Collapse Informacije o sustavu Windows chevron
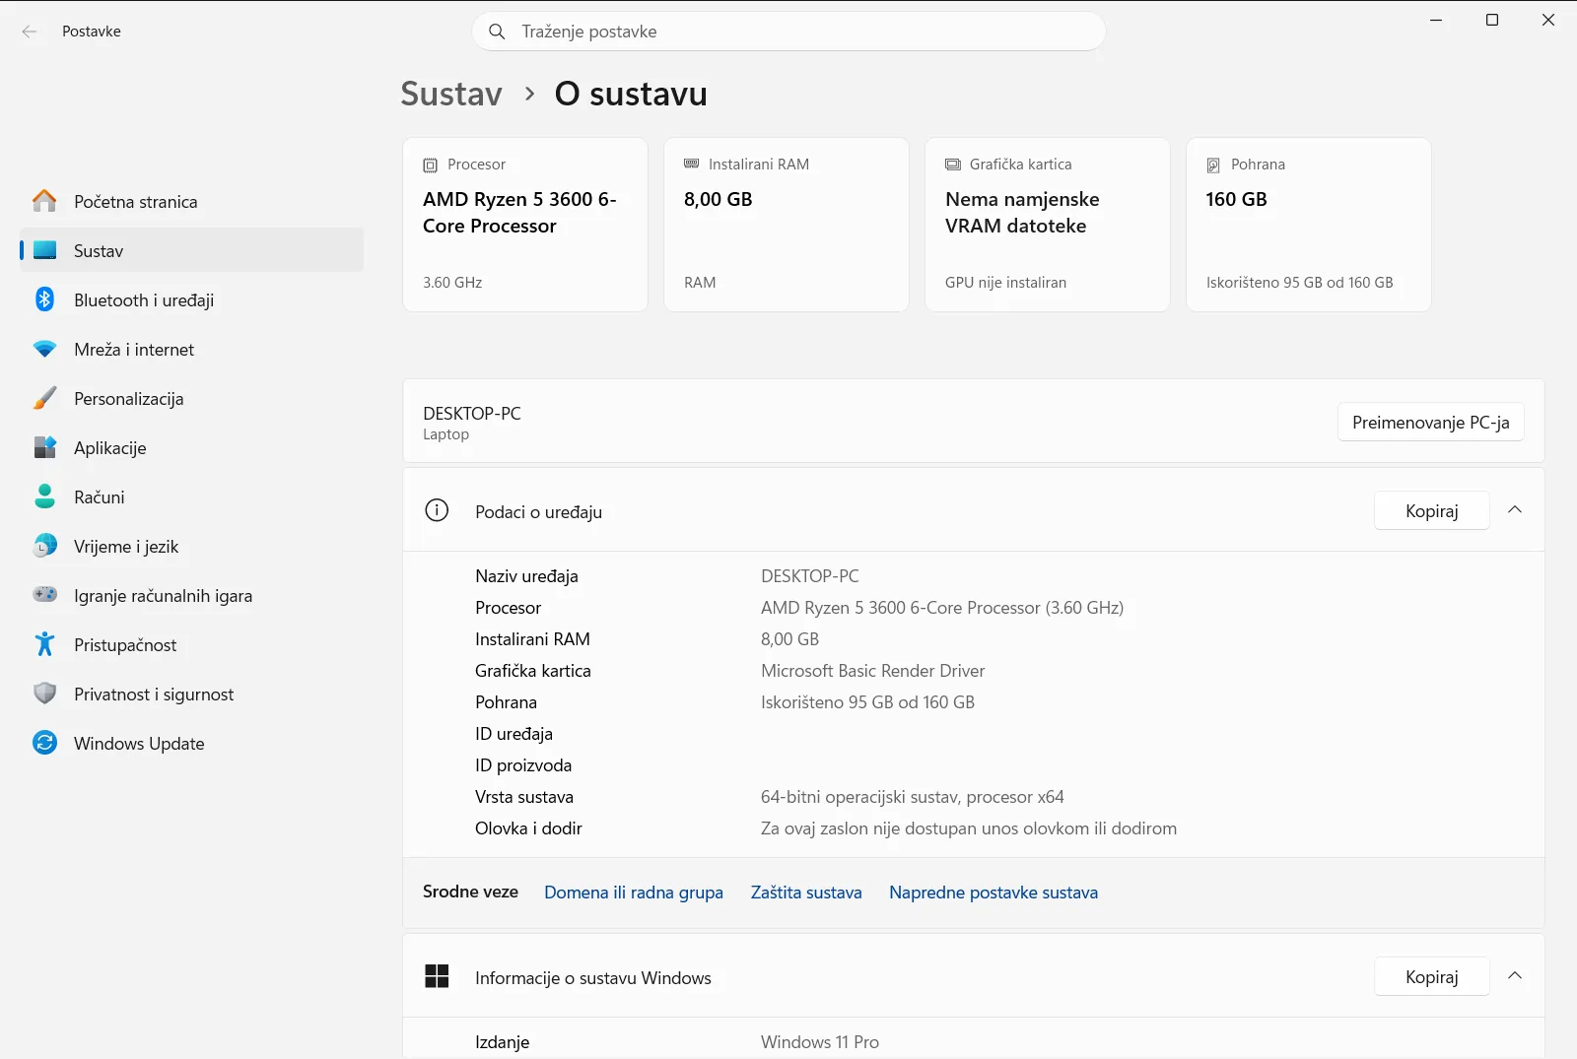The image size is (1577, 1059). (x=1515, y=976)
